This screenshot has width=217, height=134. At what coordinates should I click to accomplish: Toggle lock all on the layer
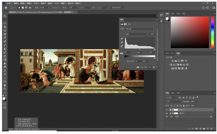184,106
